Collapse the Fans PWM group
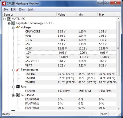 [x=13, y=95]
